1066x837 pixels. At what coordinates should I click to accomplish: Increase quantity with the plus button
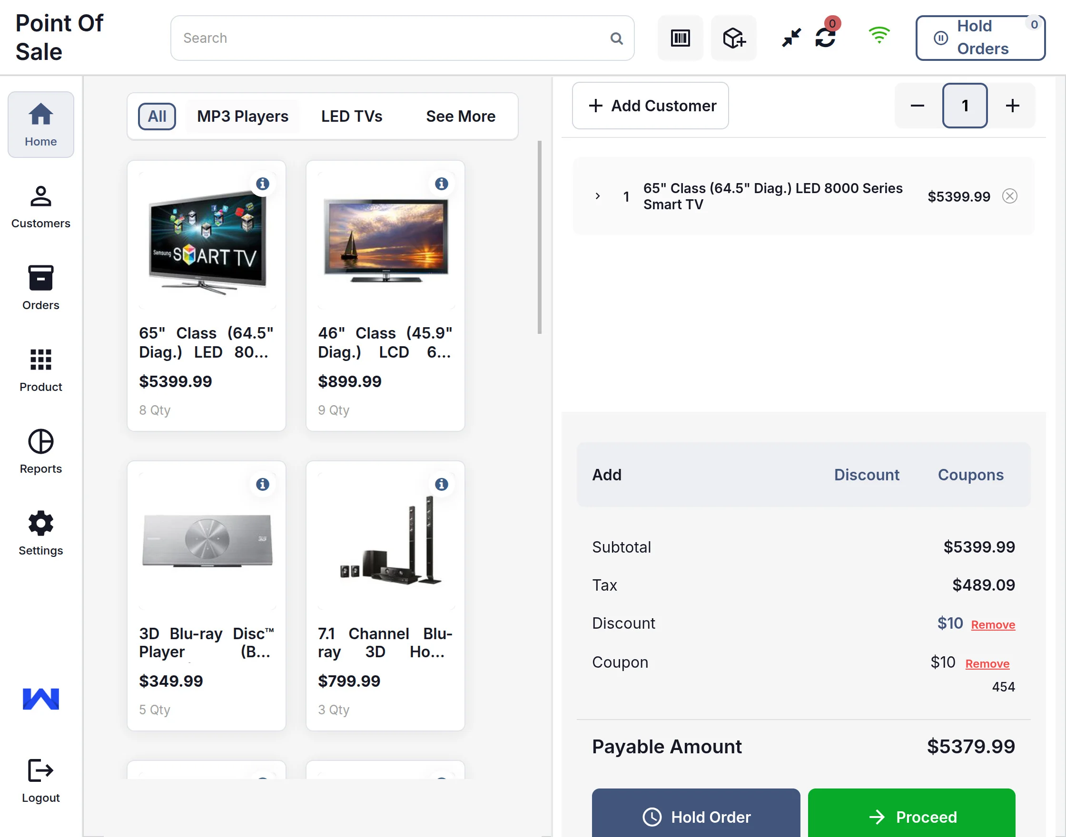click(1012, 106)
